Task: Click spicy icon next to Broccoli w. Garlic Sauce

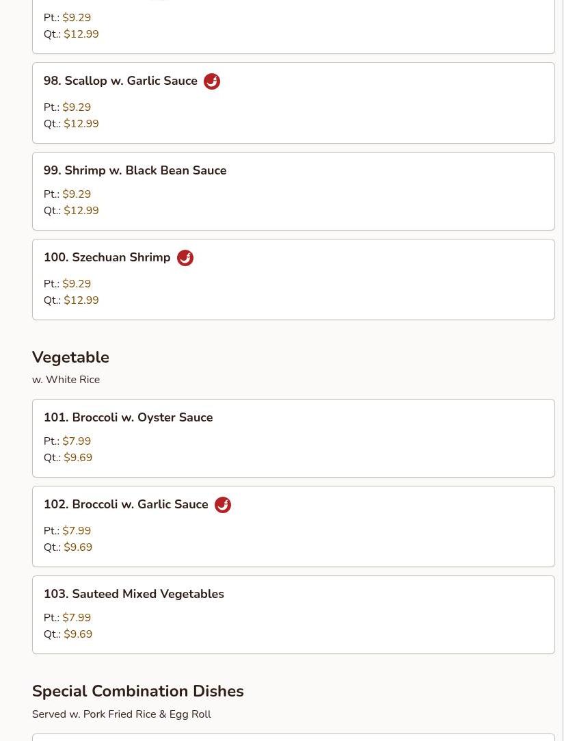Action: tap(223, 505)
